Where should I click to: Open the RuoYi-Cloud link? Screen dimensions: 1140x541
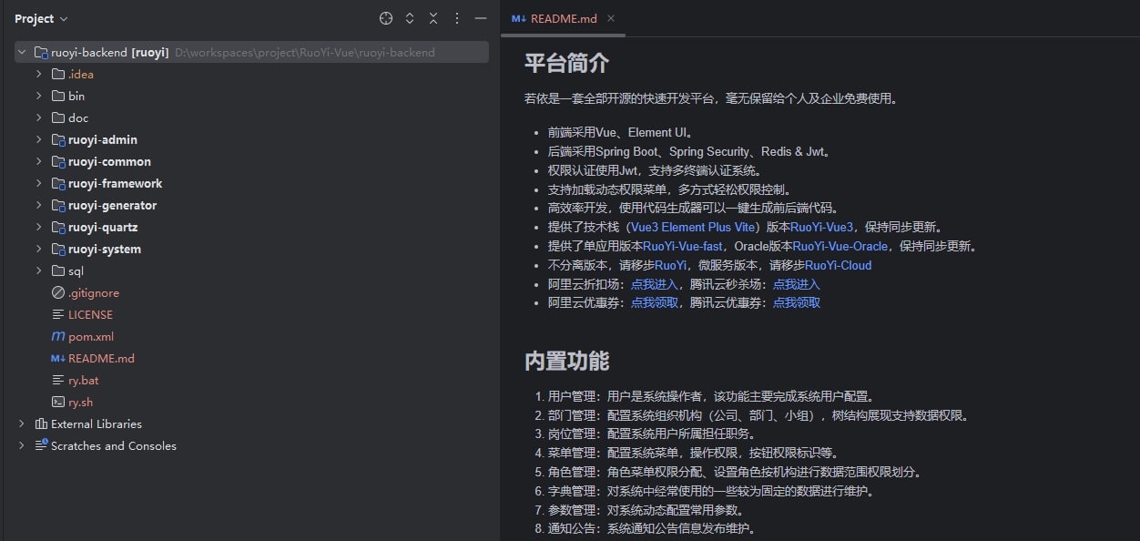838,265
